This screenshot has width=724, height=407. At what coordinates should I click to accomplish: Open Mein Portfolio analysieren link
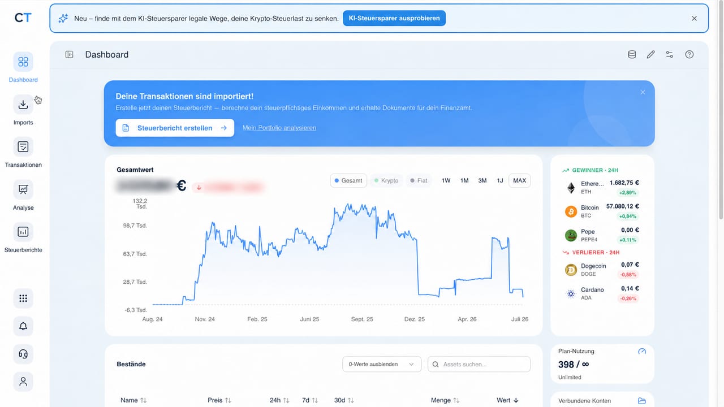click(279, 128)
